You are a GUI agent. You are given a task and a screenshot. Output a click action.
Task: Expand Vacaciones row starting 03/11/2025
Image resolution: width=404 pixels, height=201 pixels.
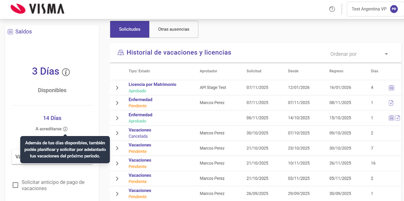[x=117, y=179]
